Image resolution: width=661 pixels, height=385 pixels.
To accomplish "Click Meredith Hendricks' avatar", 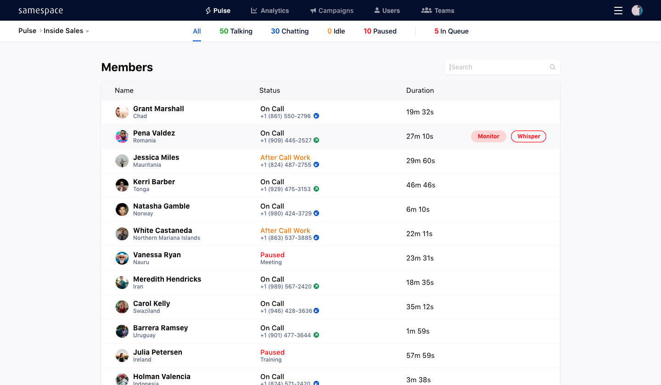I will (x=122, y=283).
